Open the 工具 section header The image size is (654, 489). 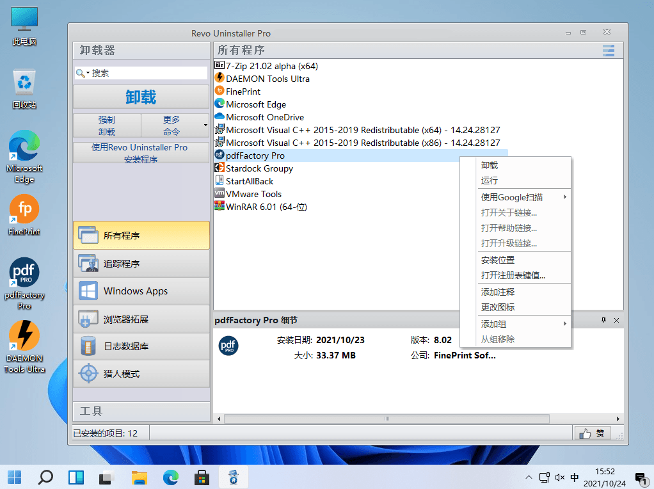tap(141, 412)
